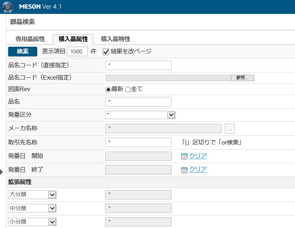Screen dimensions: 295x228
Task: Click クリア link for 発番日 開始
Action: pyautogui.click(x=198, y=156)
